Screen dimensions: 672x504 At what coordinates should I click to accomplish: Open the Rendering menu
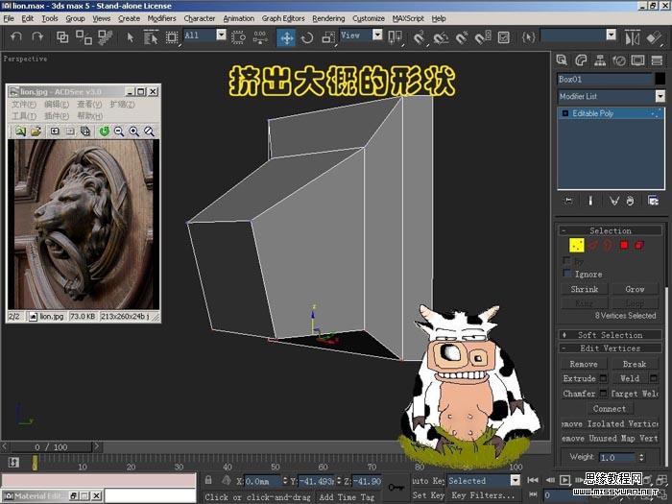tap(328, 18)
